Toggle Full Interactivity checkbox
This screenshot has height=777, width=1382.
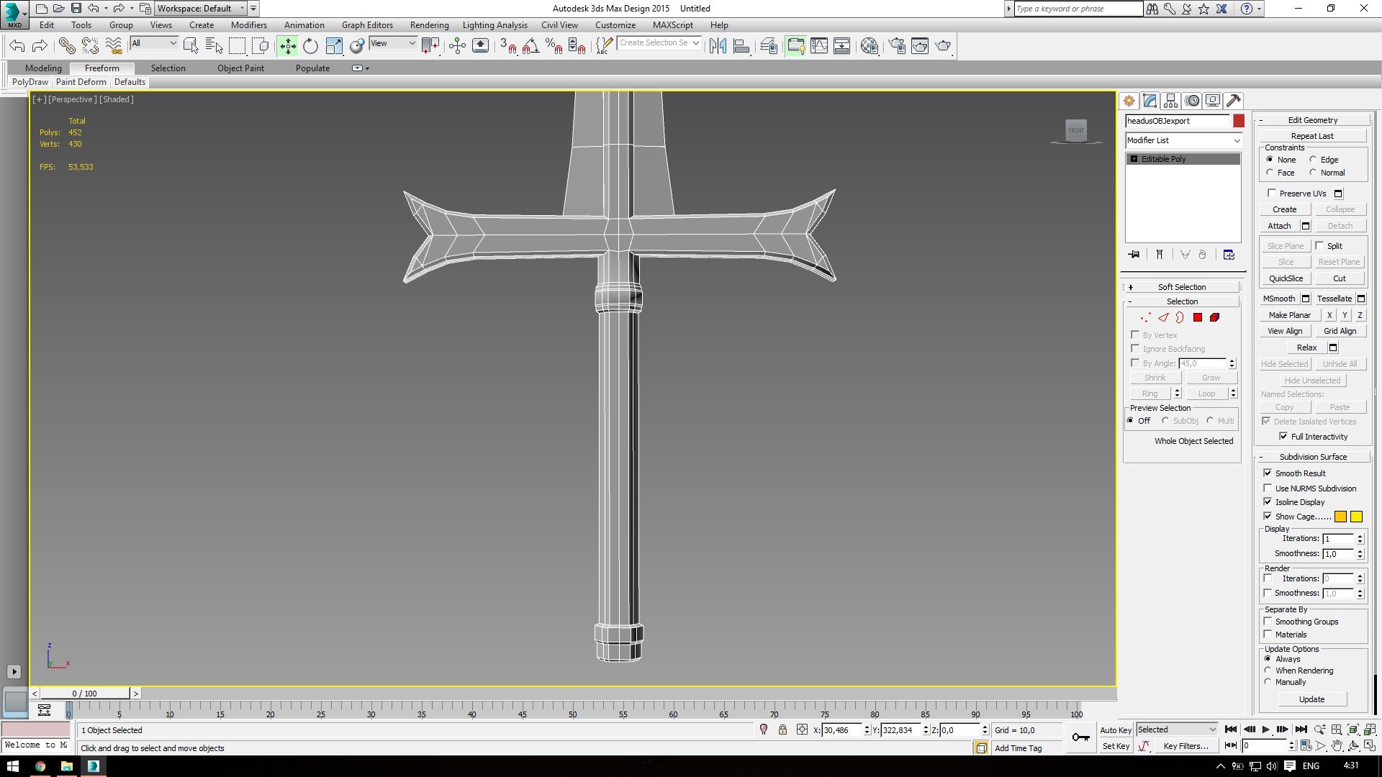pyautogui.click(x=1283, y=436)
